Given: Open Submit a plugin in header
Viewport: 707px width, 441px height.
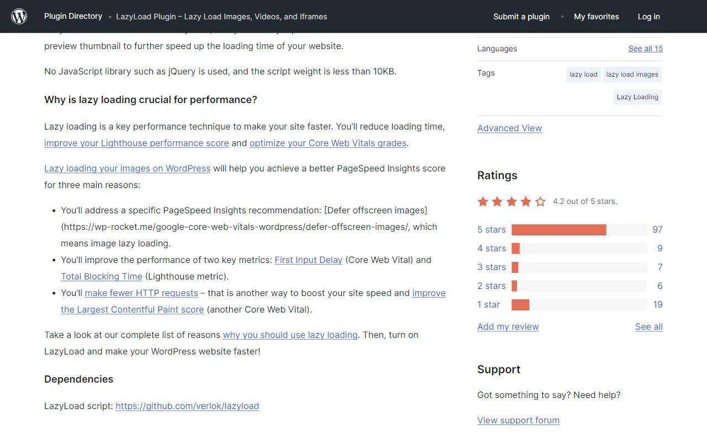Looking at the screenshot, I should [521, 17].
